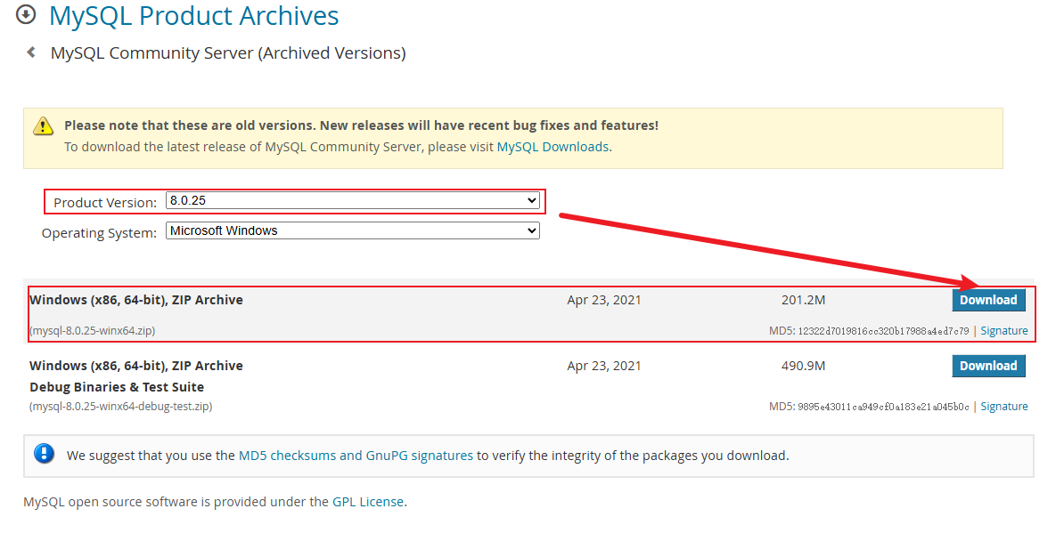Click the 490.9M file size
This screenshot has height=533, width=1064.
[804, 366]
